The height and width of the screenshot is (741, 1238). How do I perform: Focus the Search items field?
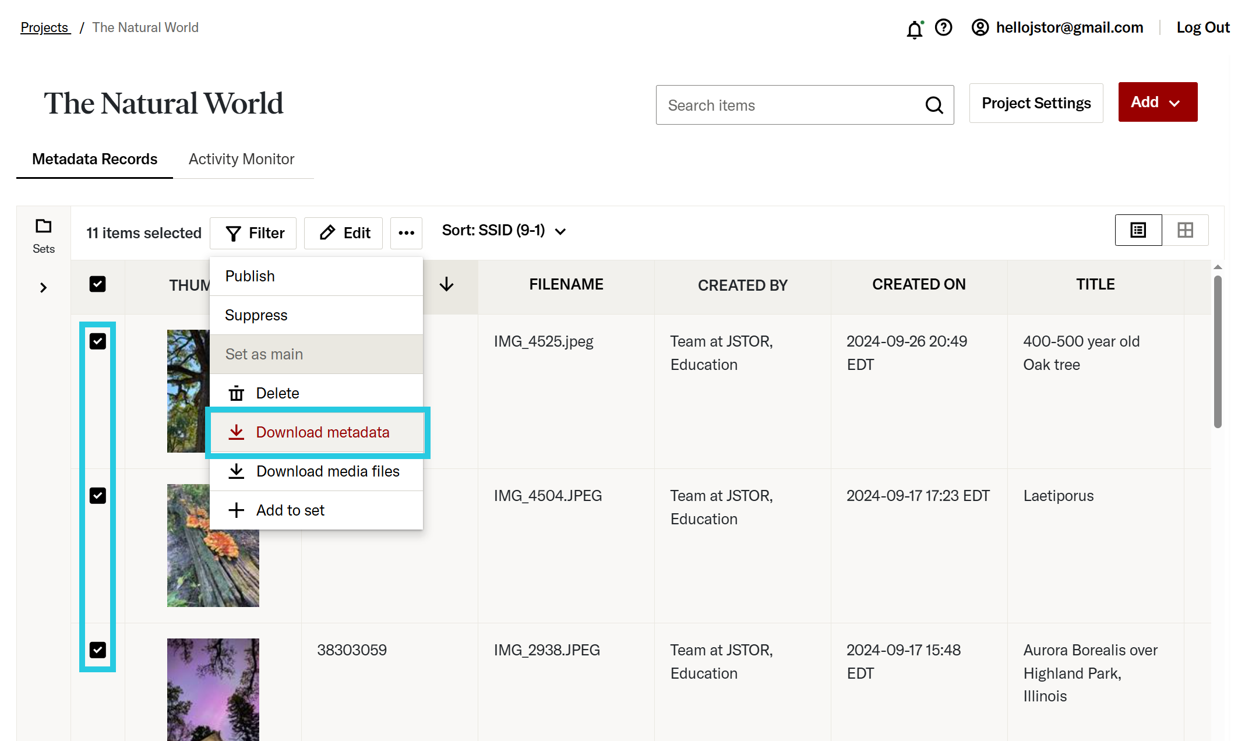point(805,105)
